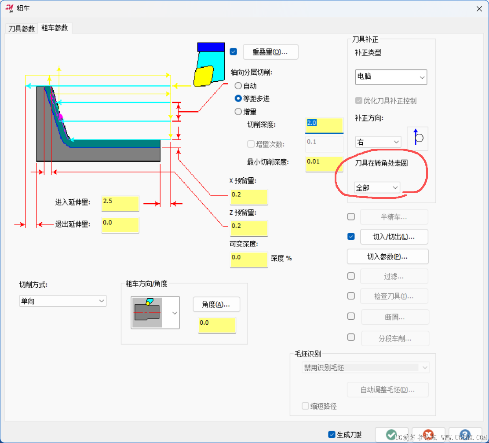Open the 切入参数(P)... dialog
Viewport: 489px width, 443px height.
(388, 256)
